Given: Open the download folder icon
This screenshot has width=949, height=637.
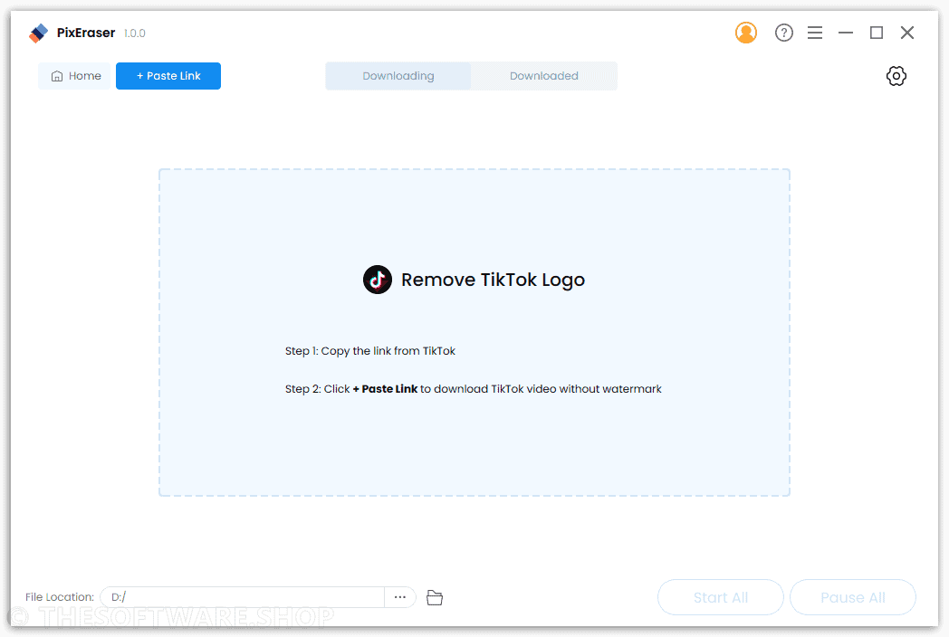Looking at the screenshot, I should click(x=435, y=598).
